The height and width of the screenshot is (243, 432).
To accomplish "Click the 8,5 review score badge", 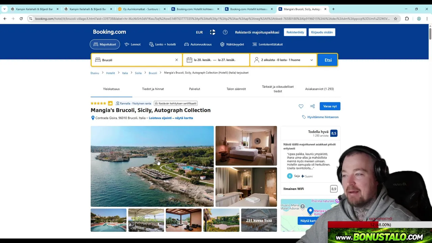I will pyautogui.click(x=334, y=133).
